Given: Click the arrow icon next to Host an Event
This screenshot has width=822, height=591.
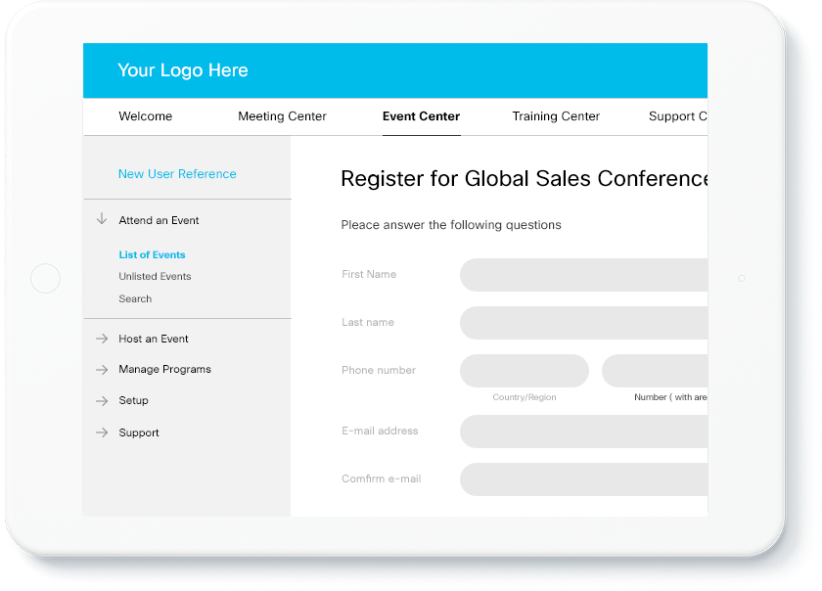Looking at the screenshot, I should (x=101, y=338).
